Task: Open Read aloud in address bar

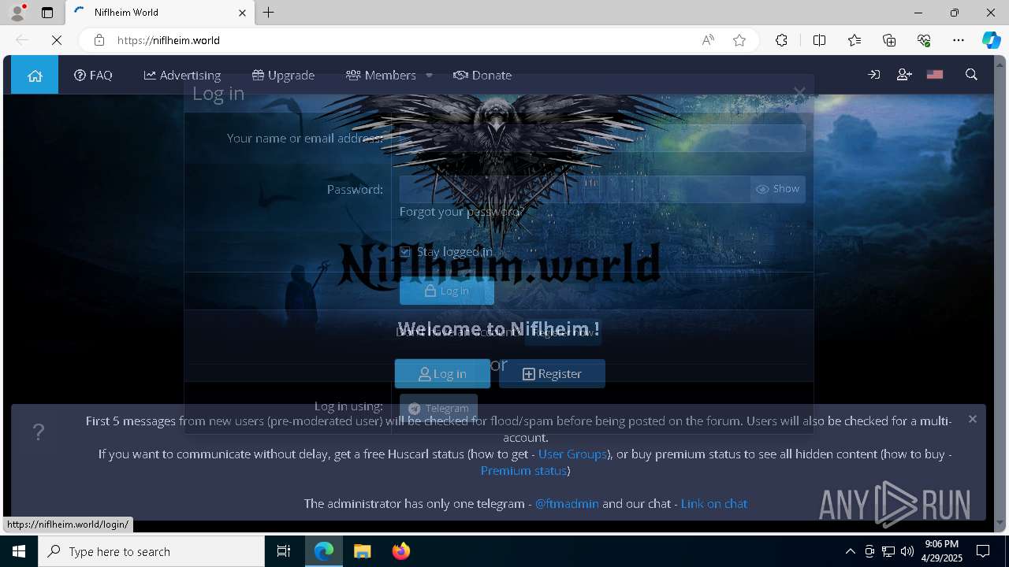Action: pyautogui.click(x=708, y=40)
